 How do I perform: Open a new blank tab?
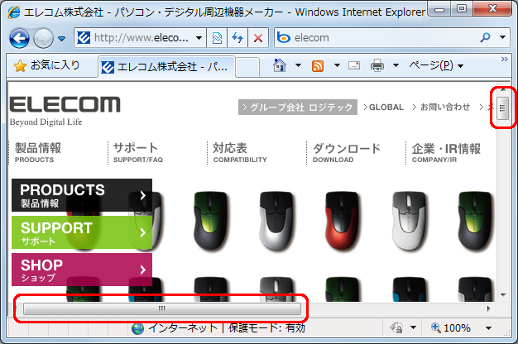click(247, 67)
